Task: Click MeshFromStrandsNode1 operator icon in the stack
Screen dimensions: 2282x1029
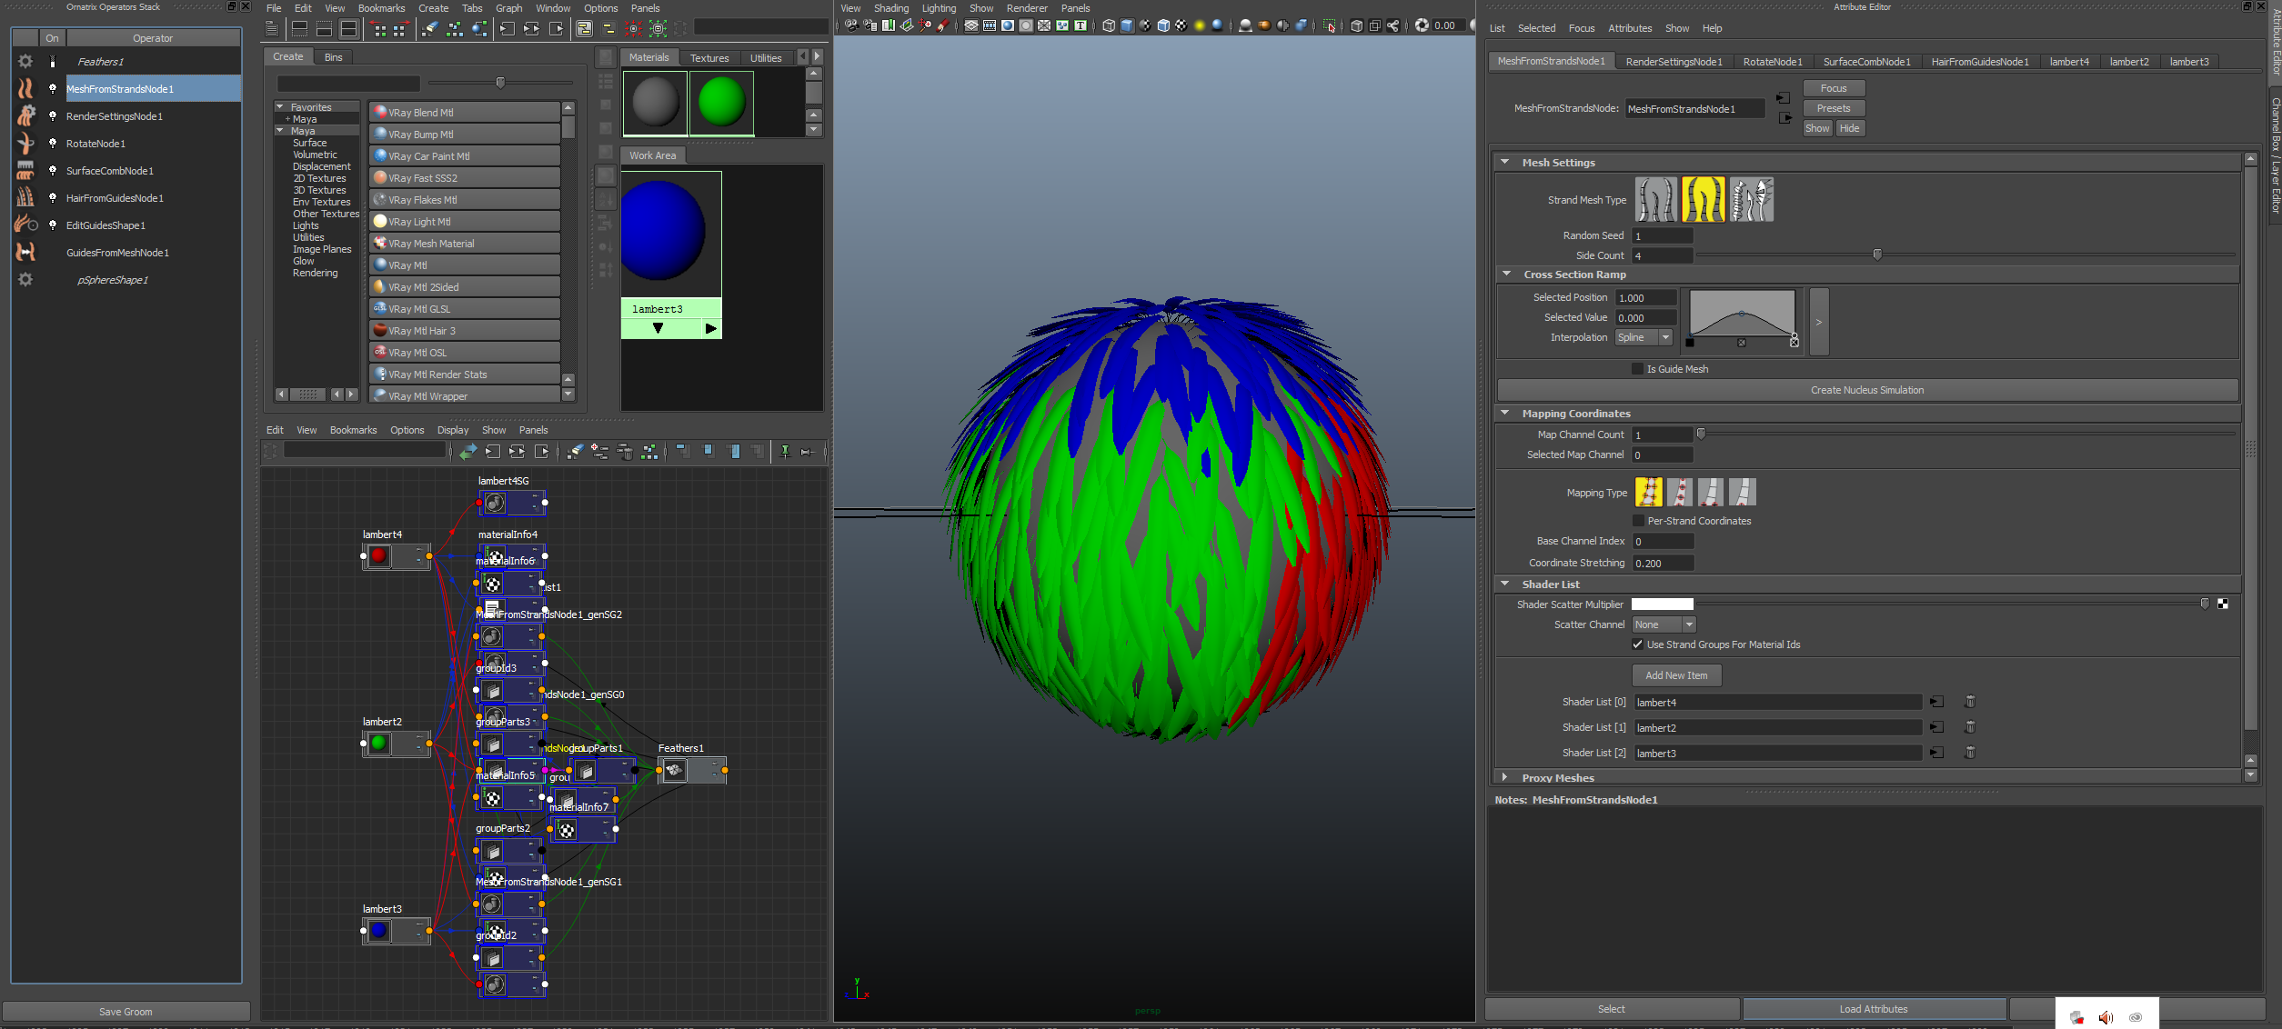Action: point(25,88)
